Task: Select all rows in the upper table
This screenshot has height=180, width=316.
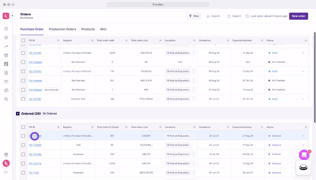Action: tap(23, 41)
